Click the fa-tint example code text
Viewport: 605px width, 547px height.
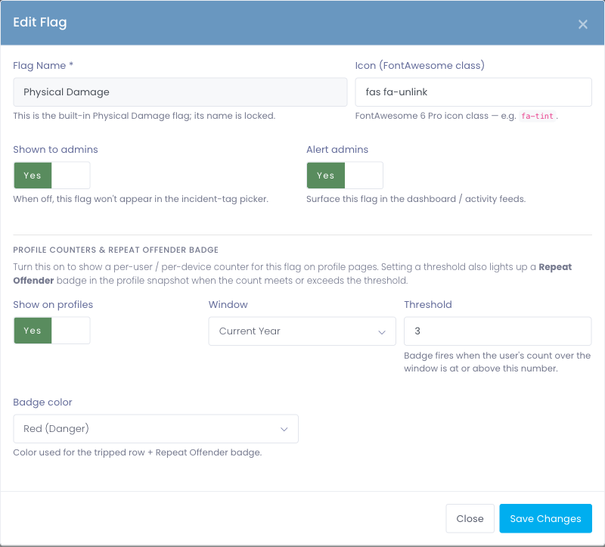coord(537,116)
